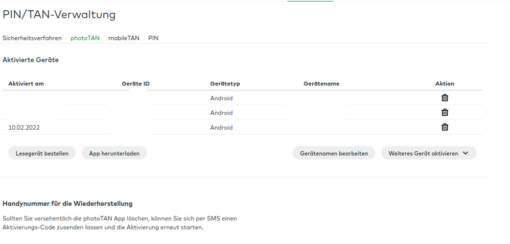Select the photoTAN tab
The width and height of the screenshot is (510, 244).
point(85,38)
